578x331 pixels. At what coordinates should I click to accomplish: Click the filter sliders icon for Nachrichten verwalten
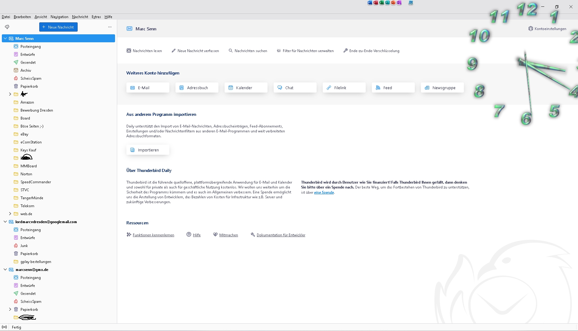(279, 51)
